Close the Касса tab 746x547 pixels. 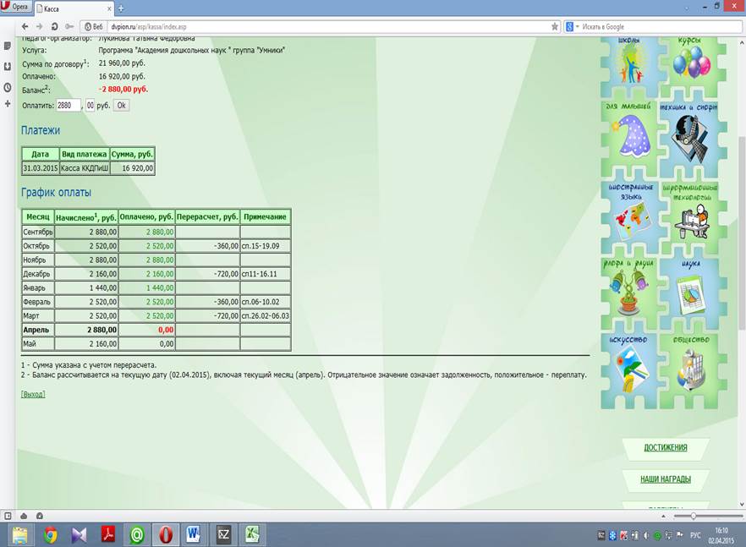[109, 8]
